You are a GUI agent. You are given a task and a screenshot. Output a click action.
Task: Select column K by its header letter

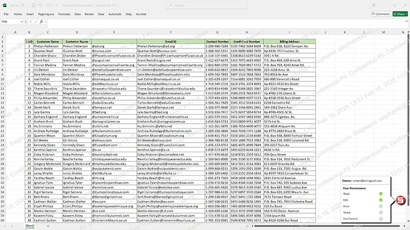344,32
